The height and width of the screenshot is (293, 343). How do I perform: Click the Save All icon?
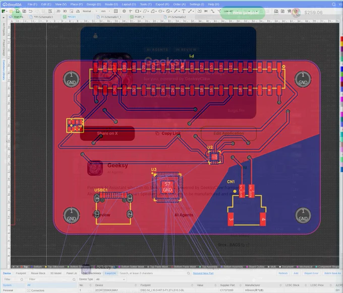coord(24,11)
